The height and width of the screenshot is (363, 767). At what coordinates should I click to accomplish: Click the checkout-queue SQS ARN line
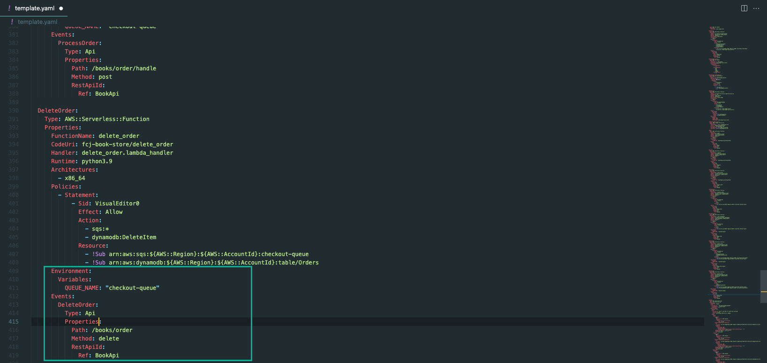(200, 254)
